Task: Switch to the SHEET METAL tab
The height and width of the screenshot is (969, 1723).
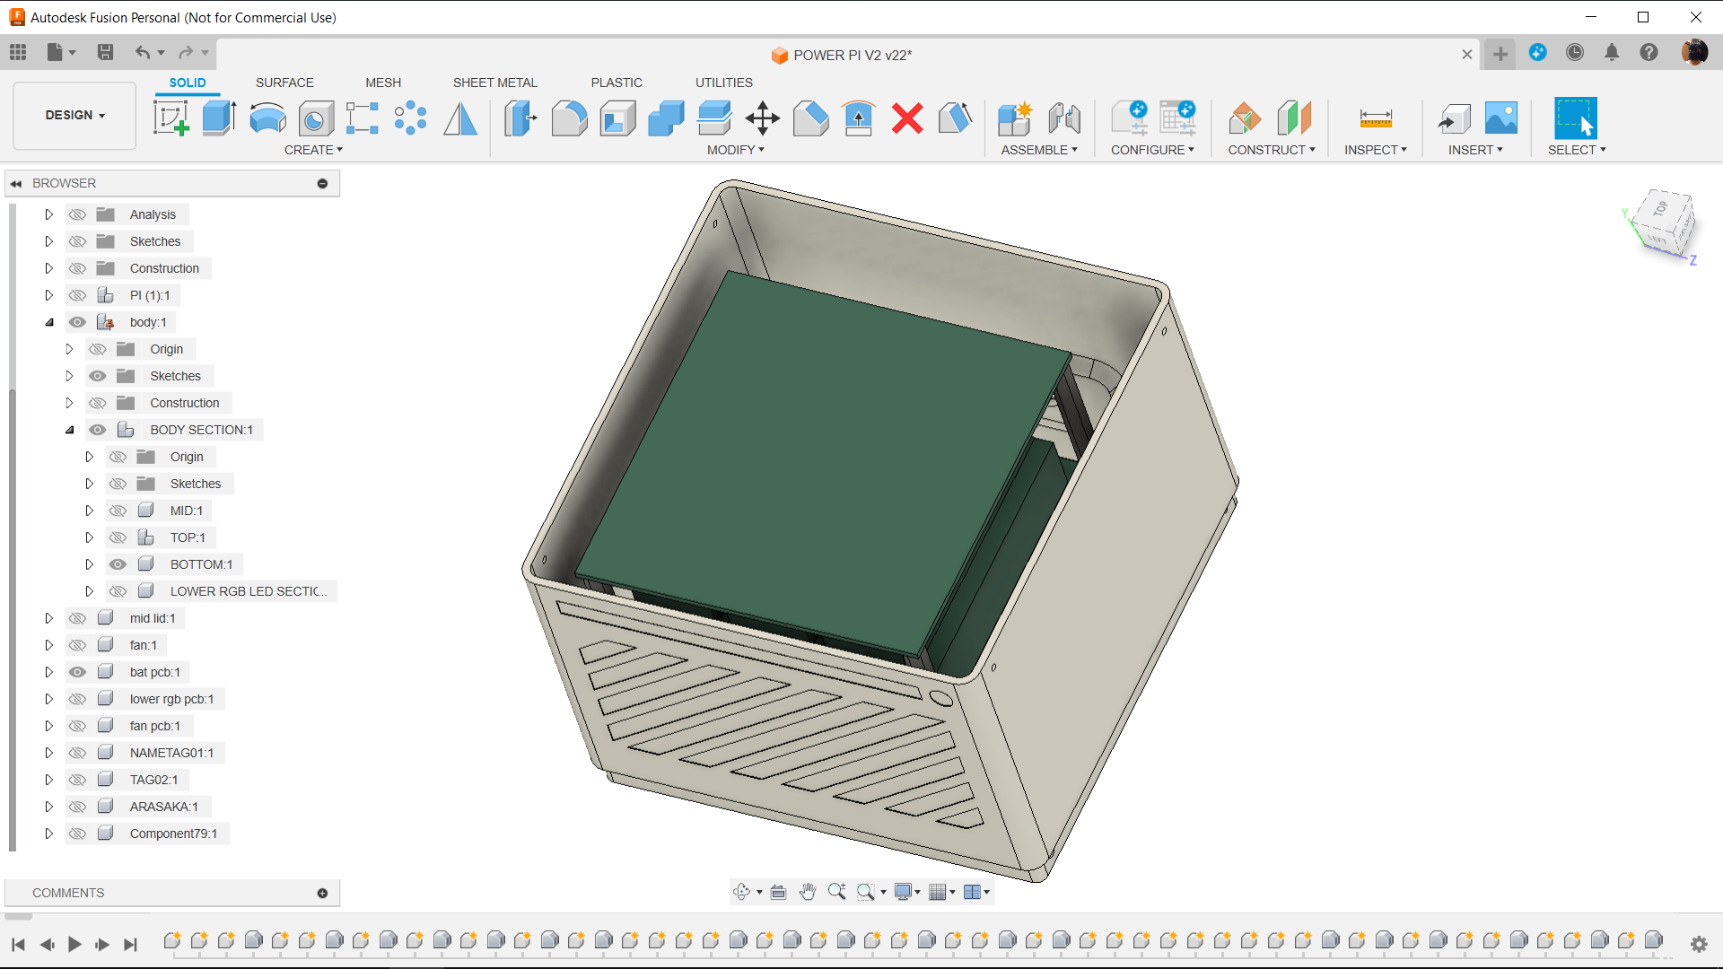Action: pos(494,83)
